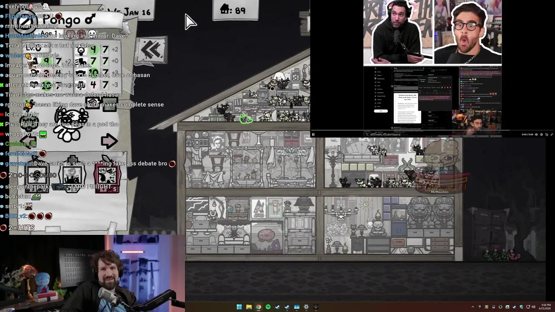The width and height of the screenshot is (555, 312).
Task: Open Spotify from the taskbar
Action: [268, 307]
